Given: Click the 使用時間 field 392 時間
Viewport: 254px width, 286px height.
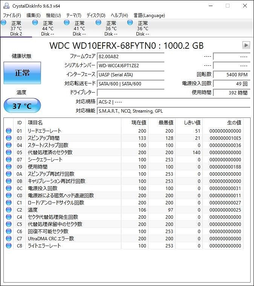Looking at the screenshot, I should point(232,93).
